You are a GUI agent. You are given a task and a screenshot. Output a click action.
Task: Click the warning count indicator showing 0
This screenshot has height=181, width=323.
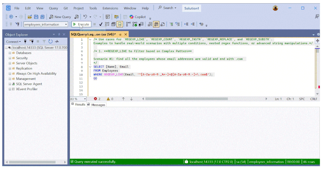pyautogui.click(x=110, y=99)
